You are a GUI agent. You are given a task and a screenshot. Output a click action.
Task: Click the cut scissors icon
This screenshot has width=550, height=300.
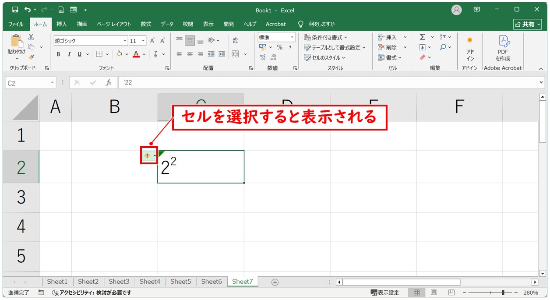(x=31, y=37)
